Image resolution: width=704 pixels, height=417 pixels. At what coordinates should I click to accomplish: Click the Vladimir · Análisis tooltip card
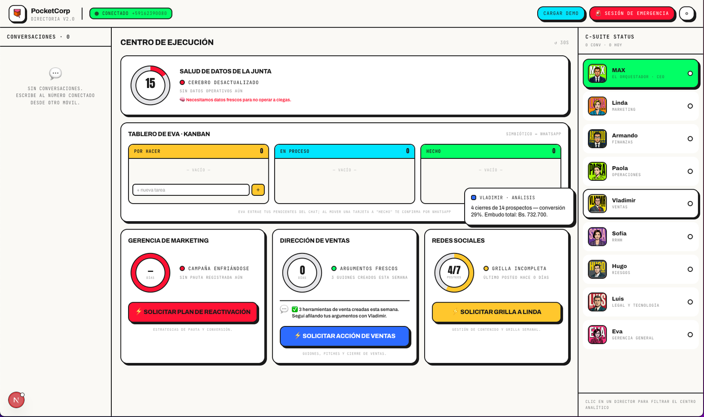pyautogui.click(x=519, y=207)
